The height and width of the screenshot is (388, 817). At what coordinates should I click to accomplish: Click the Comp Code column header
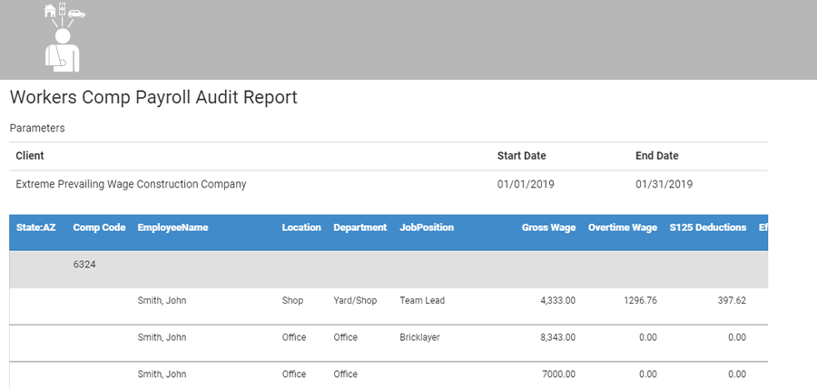(99, 228)
